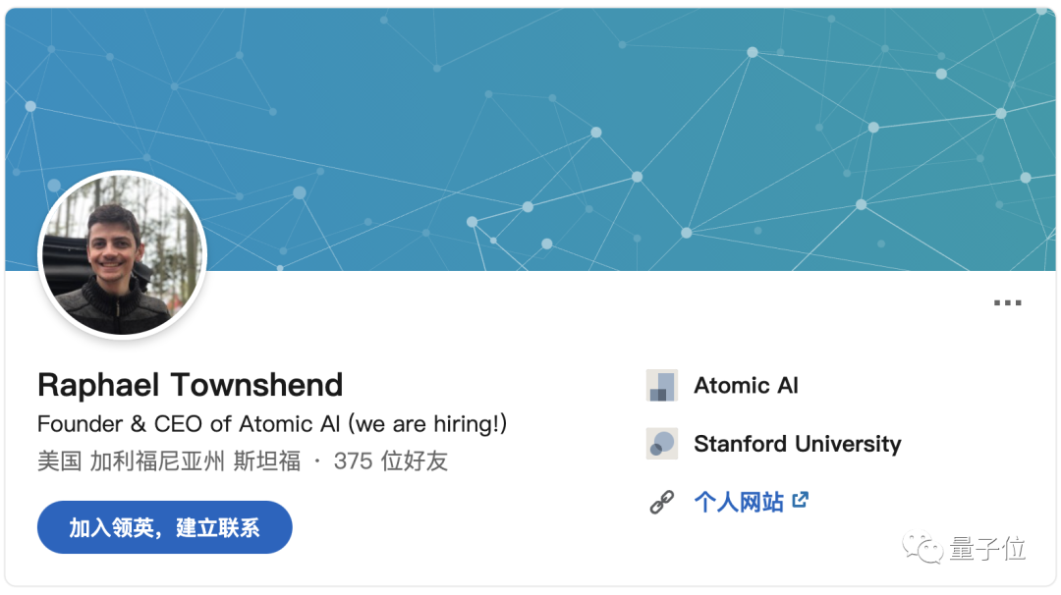Click the Atomic AI company logo
The width and height of the screenshot is (1061, 595).
click(x=662, y=386)
